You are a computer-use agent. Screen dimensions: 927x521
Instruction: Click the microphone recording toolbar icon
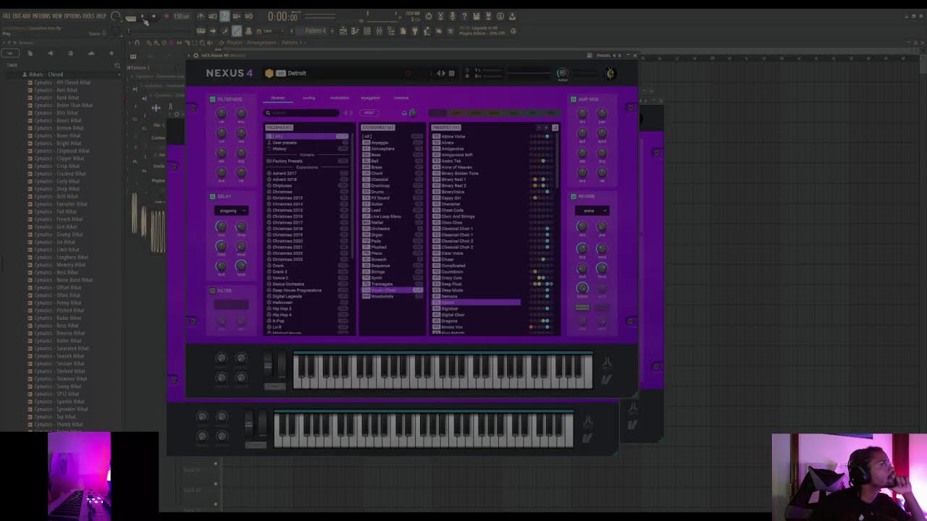[453, 16]
